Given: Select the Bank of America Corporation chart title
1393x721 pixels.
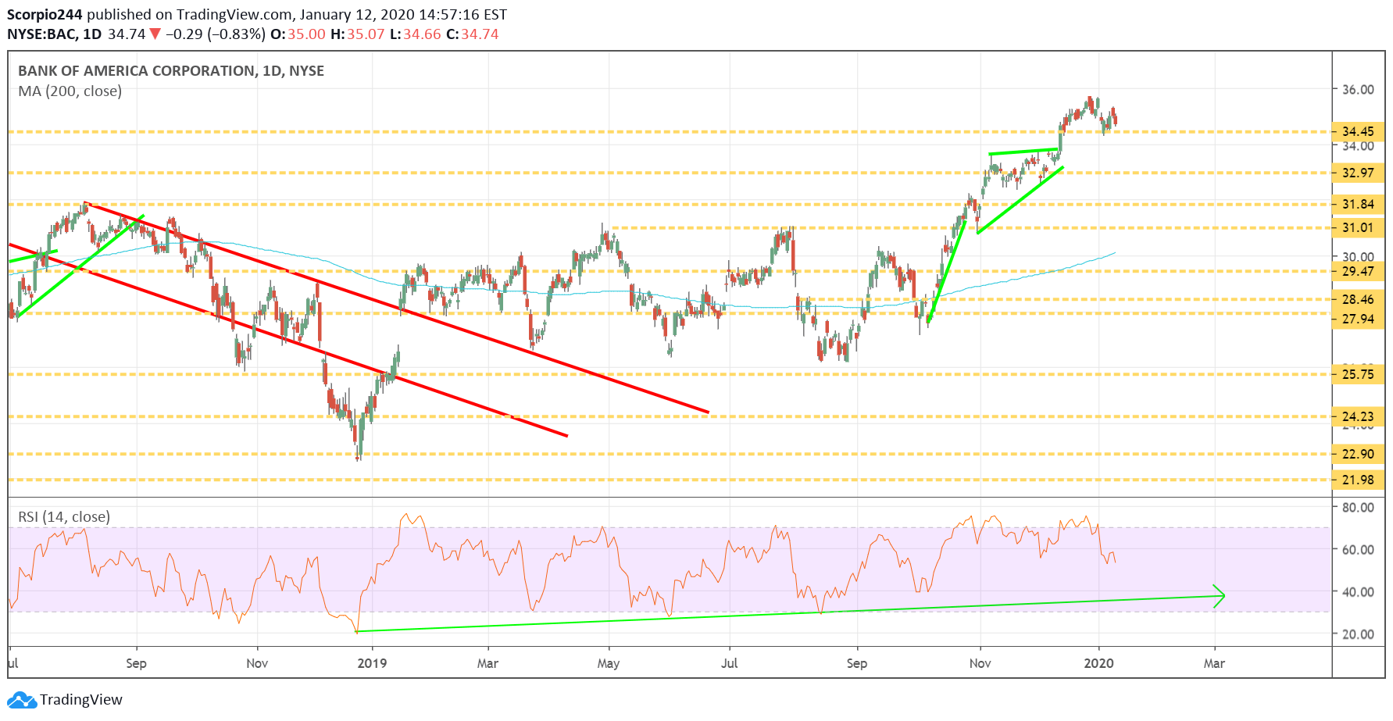Looking at the screenshot, I should point(171,71).
